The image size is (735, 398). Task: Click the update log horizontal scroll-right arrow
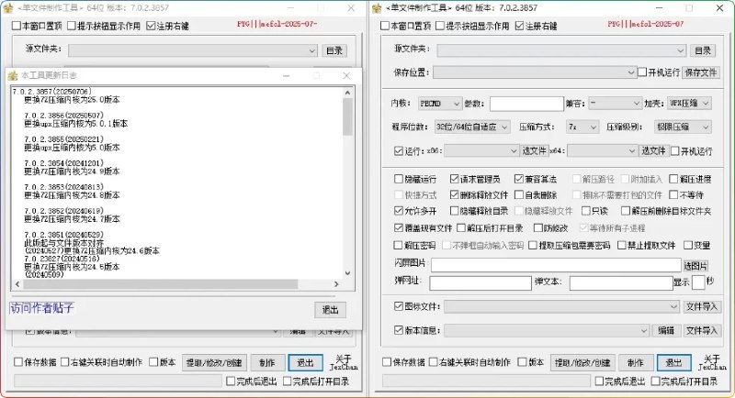click(336, 284)
